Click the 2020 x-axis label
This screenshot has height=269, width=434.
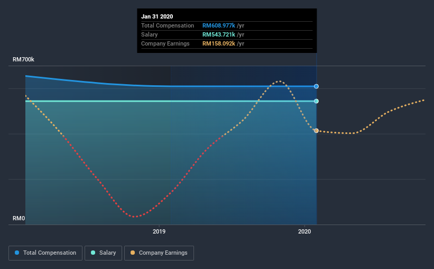(x=304, y=231)
